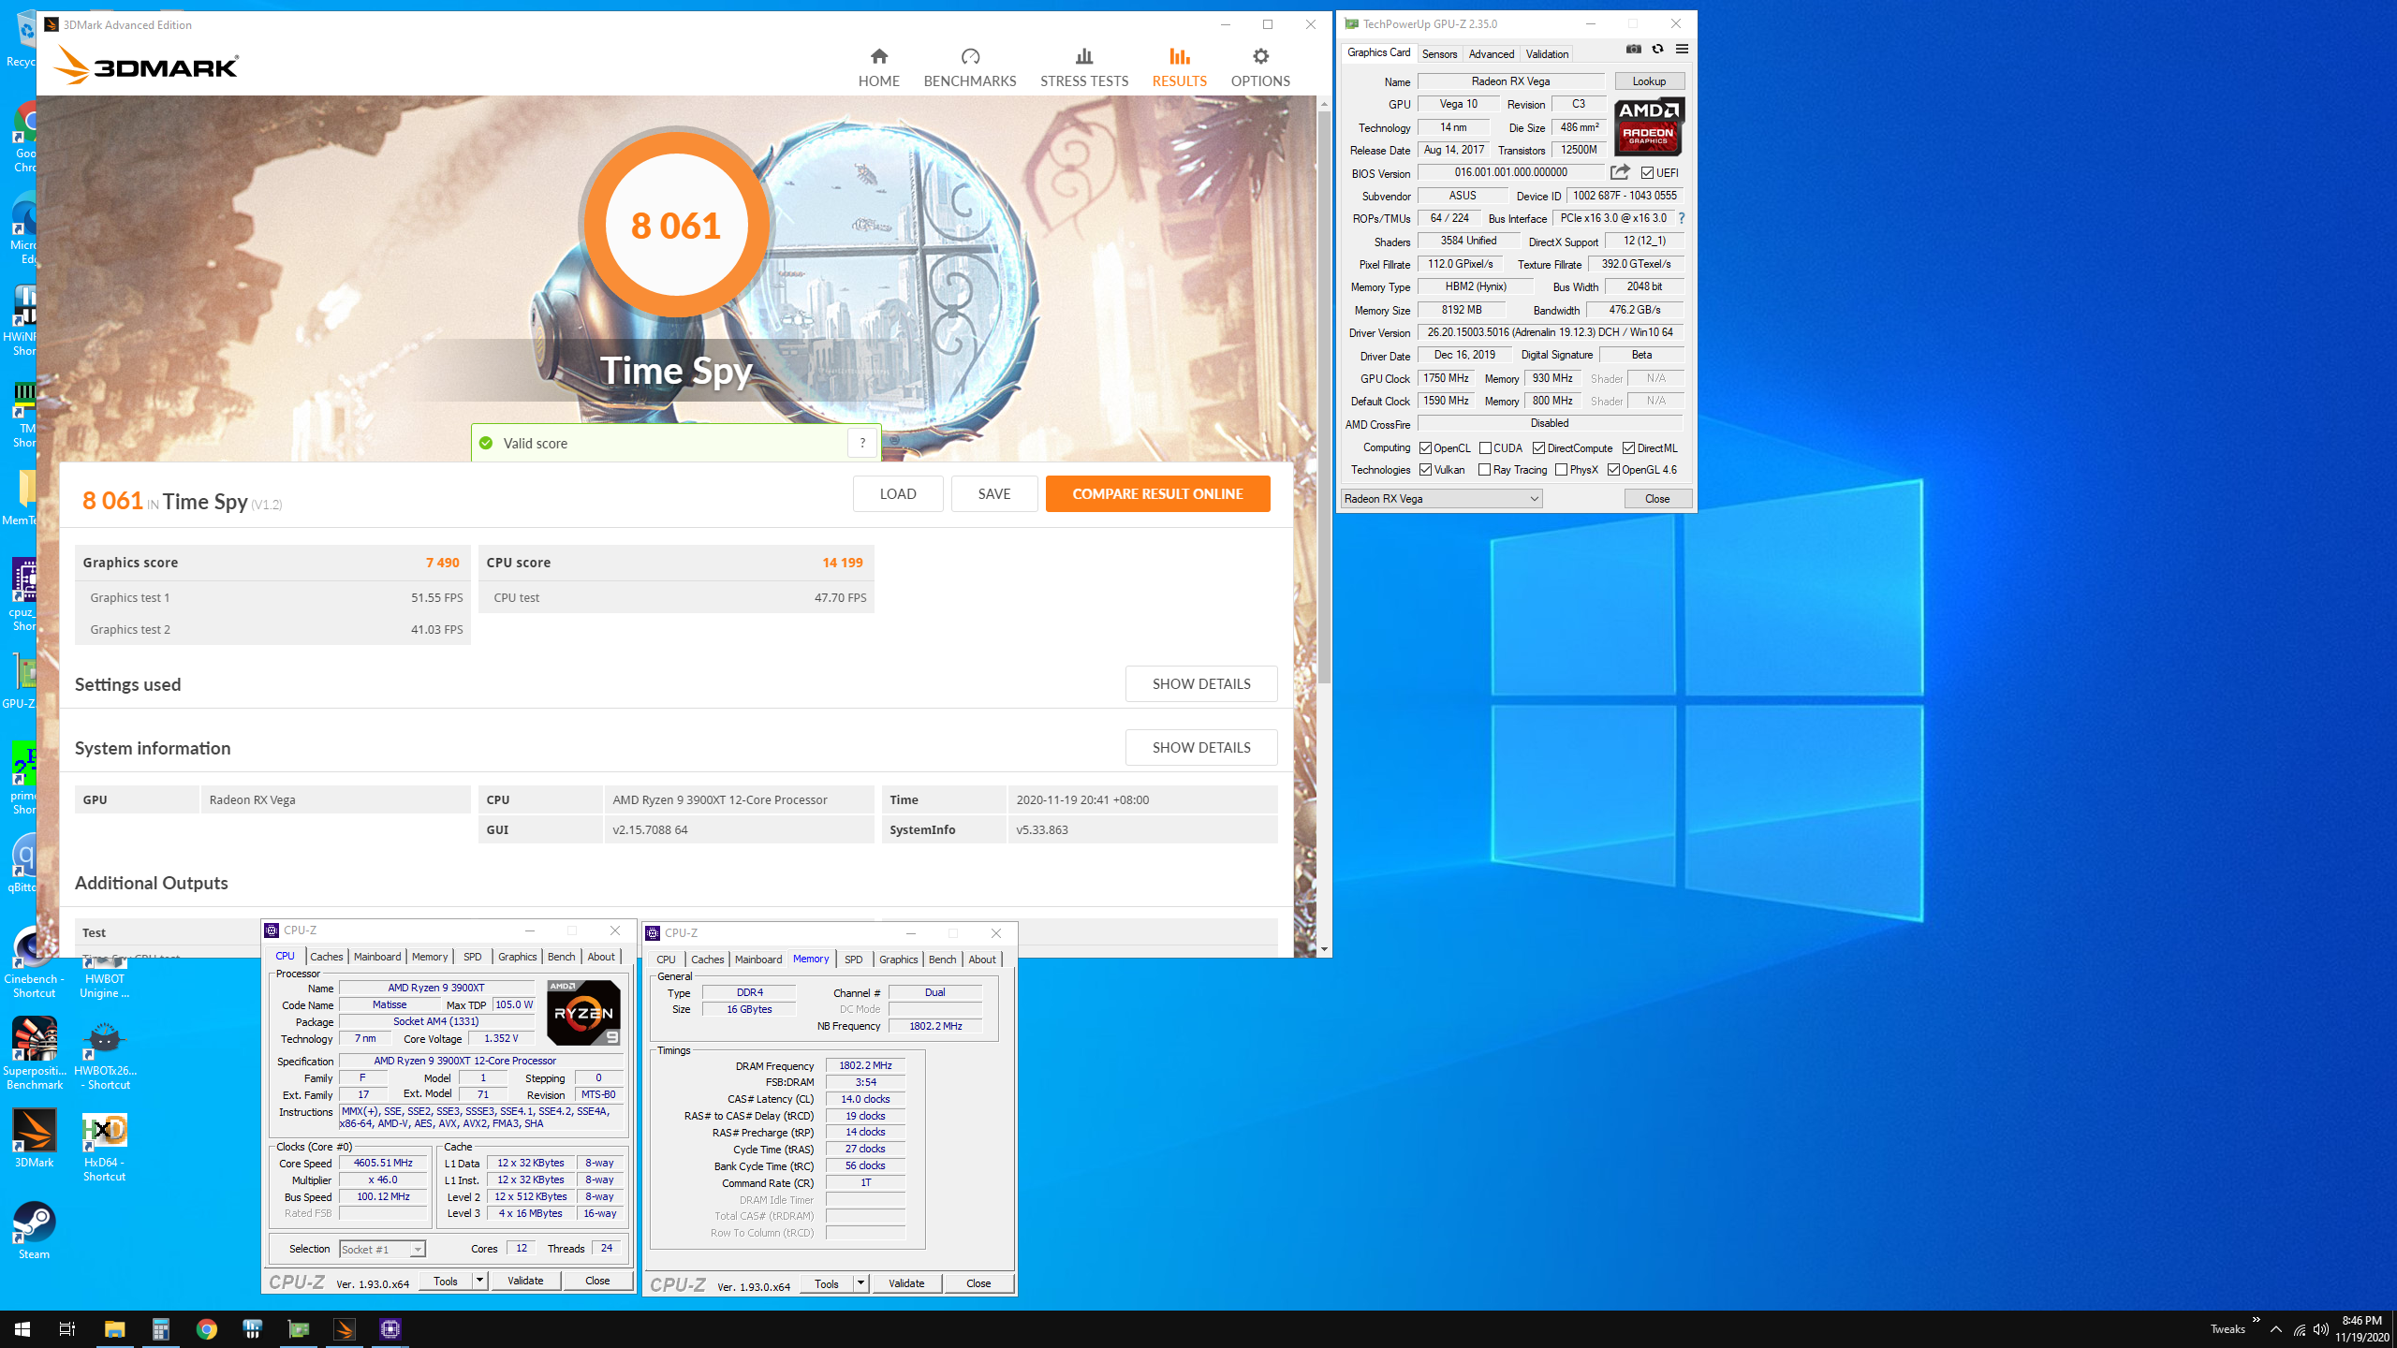The height and width of the screenshot is (1348, 2397).
Task: Click the Ryzen 9 logo in CPU-Z
Action: point(583,1012)
